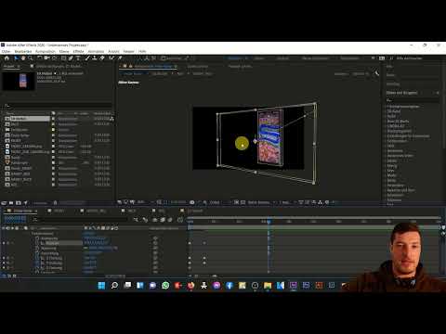Select the Brush tool
Viewport: 446px width, 334px height.
tap(87, 58)
